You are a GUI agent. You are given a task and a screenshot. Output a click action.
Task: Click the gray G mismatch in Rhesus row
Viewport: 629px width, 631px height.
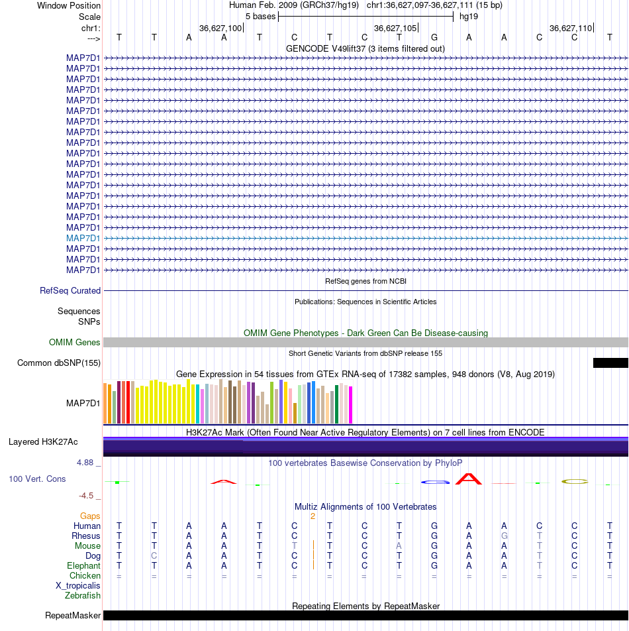(x=504, y=536)
